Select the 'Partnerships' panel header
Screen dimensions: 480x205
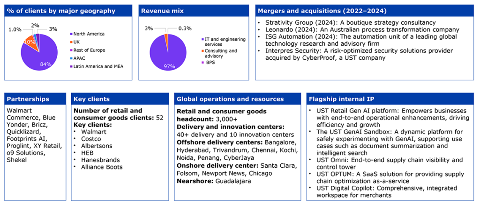click(x=35, y=99)
